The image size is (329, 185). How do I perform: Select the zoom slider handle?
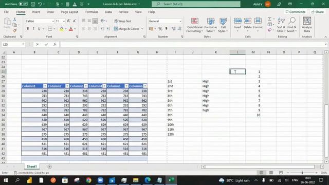tap(302, 173)
